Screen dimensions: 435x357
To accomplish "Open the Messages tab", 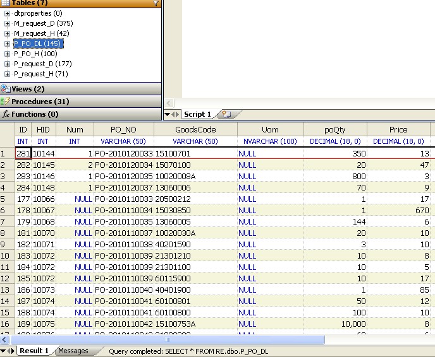I will [73, 351].
